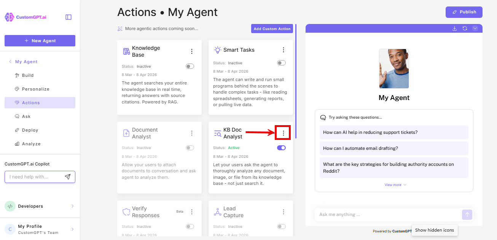Viewport: 497px width, 240px height.
Task: Open the Build menu item
Action: [40, 75]
